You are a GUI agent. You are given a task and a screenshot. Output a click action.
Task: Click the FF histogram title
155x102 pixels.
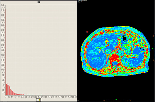click(39, 3)
